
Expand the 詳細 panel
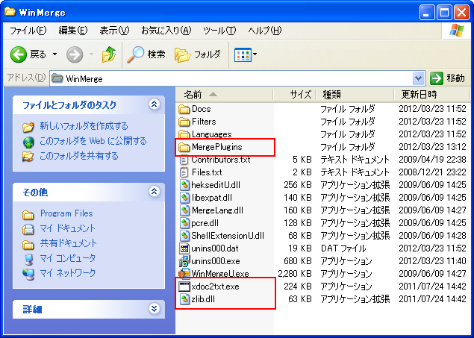click(x=155, y=308)
